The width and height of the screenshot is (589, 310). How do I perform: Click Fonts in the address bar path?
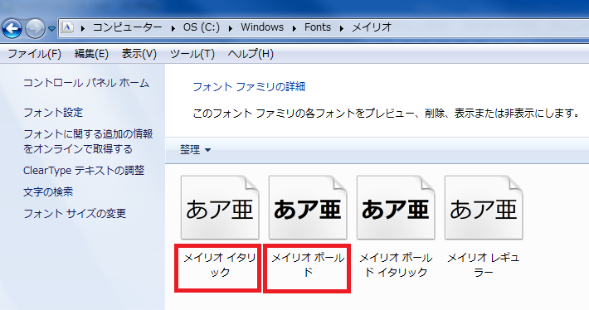318,27
